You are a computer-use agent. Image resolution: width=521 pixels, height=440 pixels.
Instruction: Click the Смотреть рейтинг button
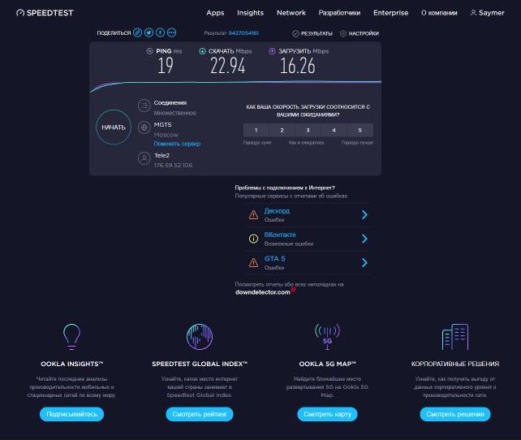pos(200,414)
